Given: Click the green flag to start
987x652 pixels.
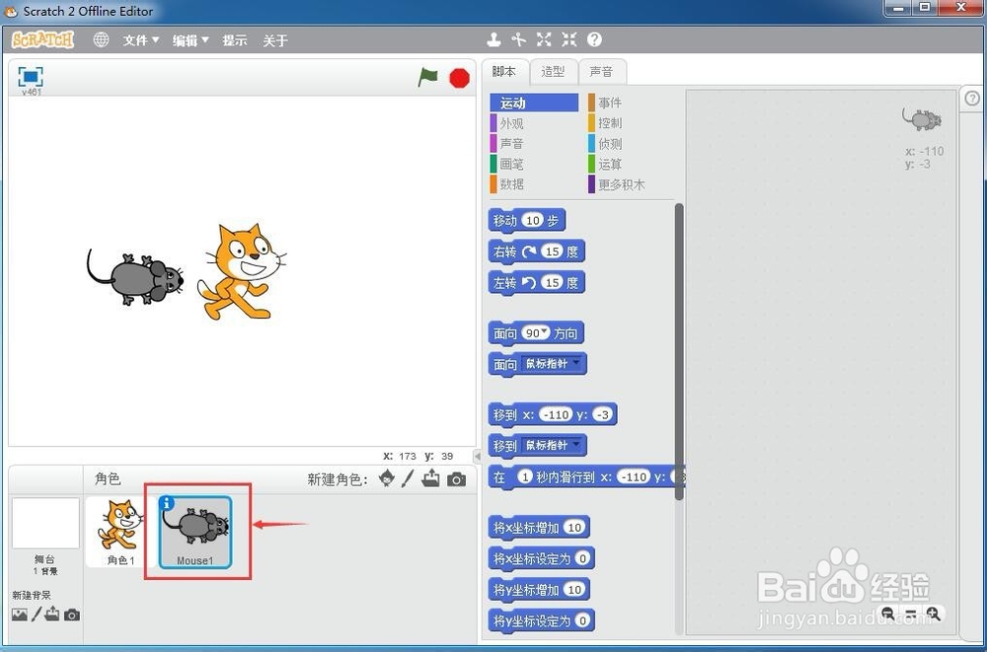Looking at the screenshot, I should 428,77.
